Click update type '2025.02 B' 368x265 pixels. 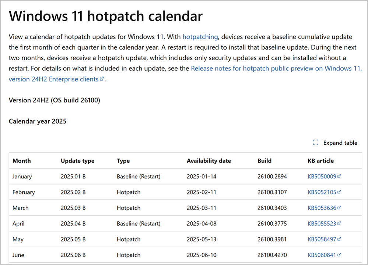tap(73, 192)
